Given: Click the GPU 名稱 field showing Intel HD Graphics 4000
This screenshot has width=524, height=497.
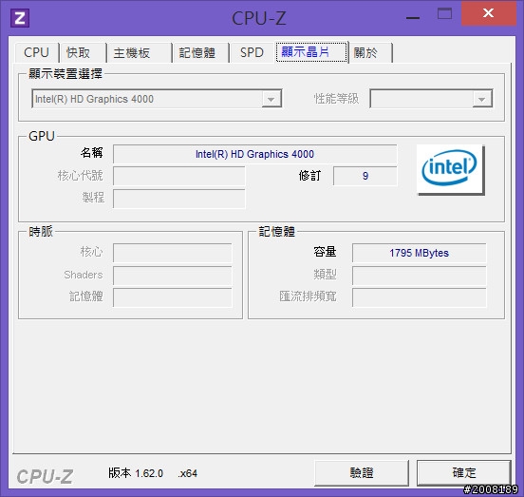Looking at the screenshot, I should tap(255, 154).
